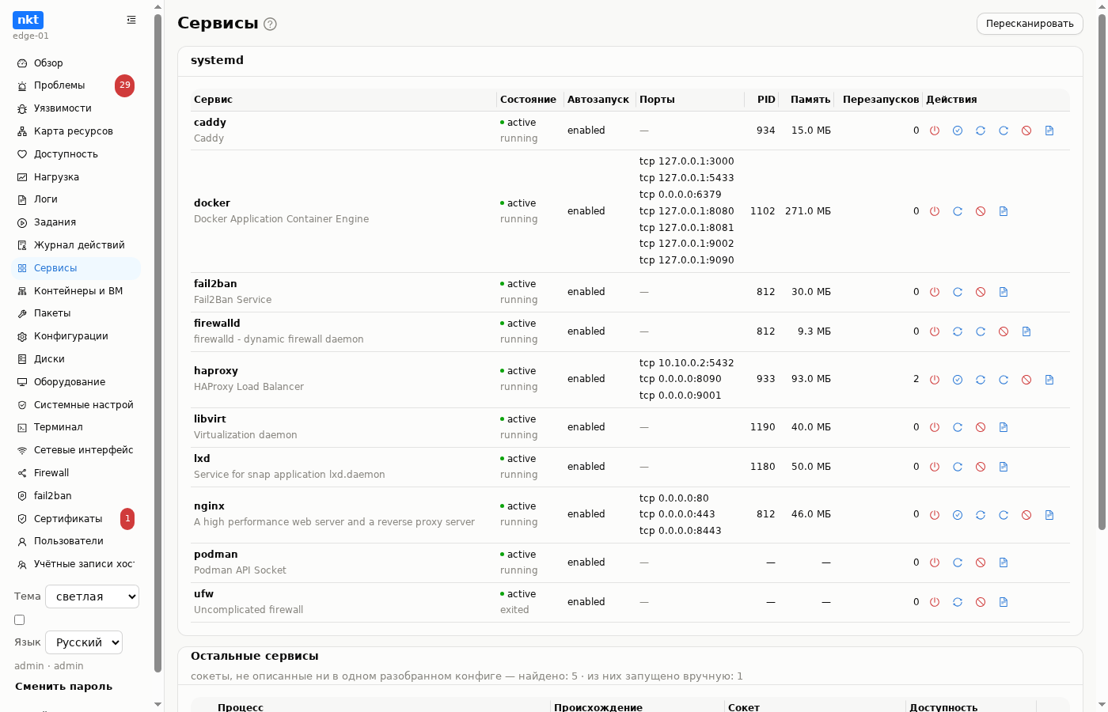Go to Обзор in the sidebar
Viewport: 1108px width, 712px height.
click(x=76, y=63)
